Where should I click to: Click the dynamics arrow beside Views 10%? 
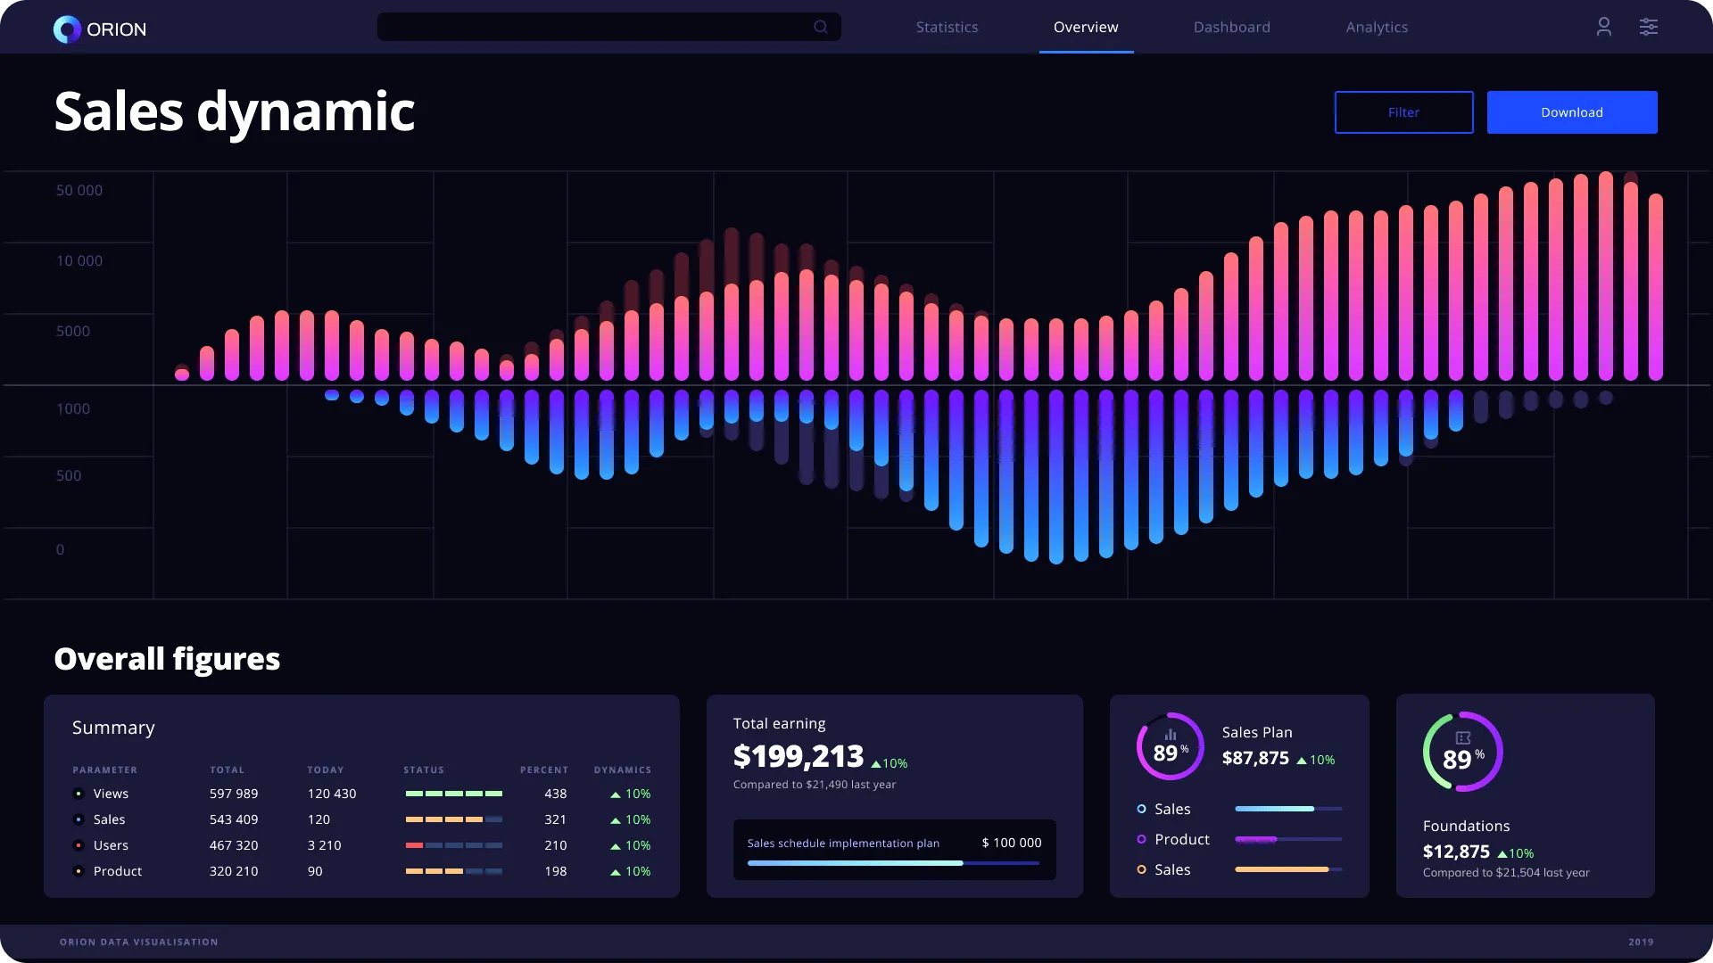[614, 794]
